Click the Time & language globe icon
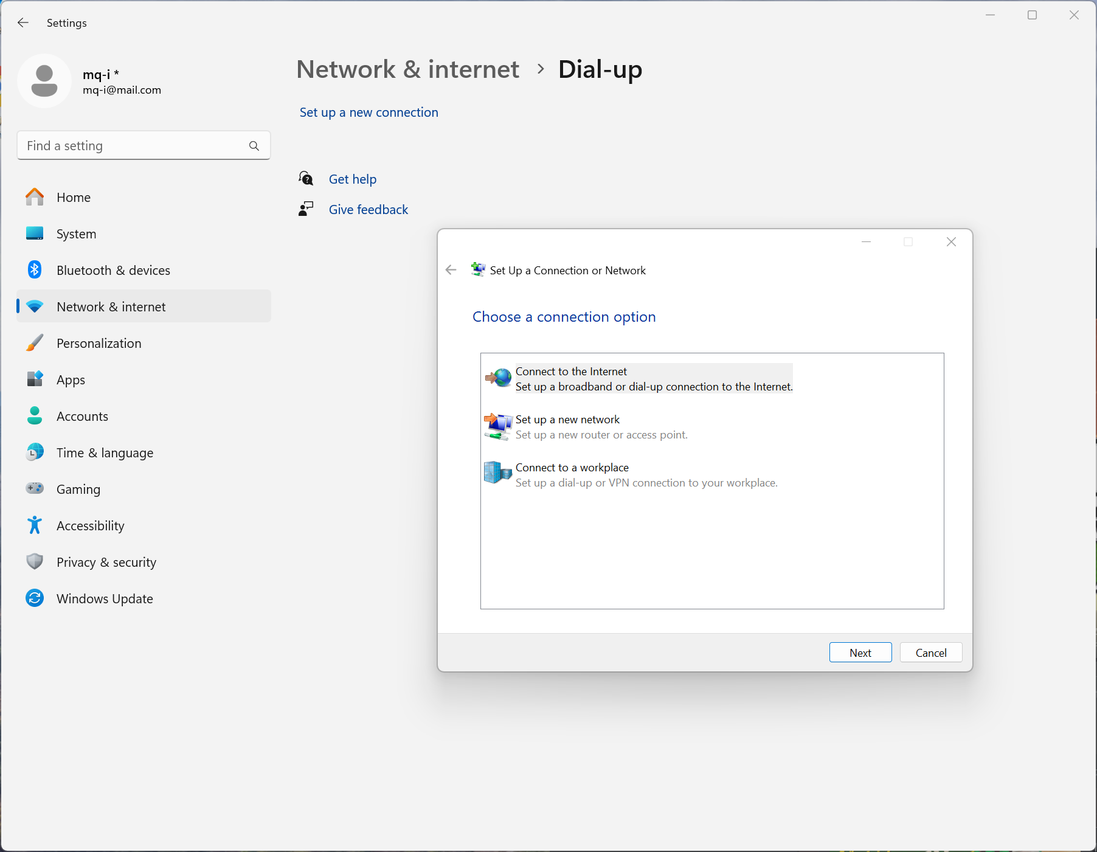This screenshot has width=1097, height=852. click(x=35, y=452)
